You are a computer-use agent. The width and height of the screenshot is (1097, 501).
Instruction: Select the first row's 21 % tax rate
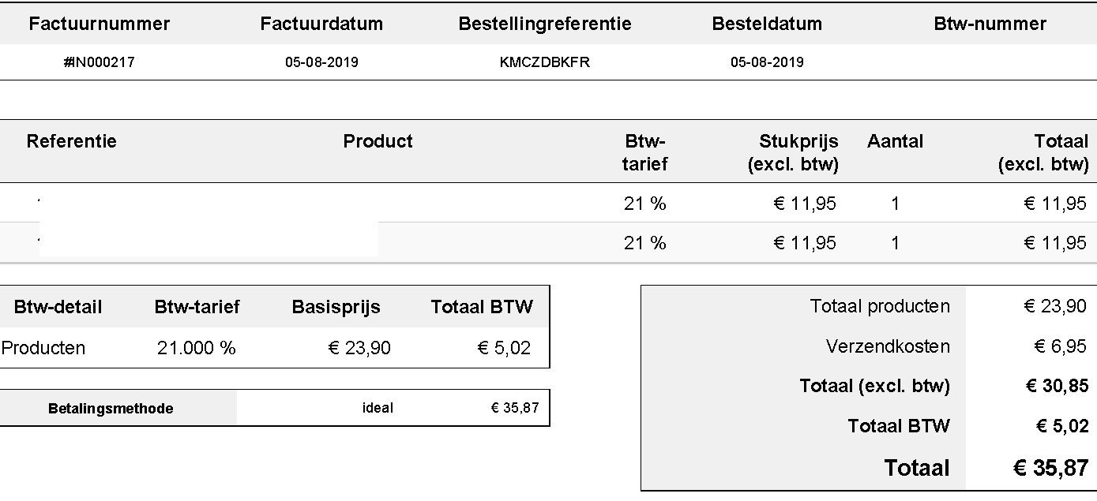pyautogui.click(x=645, y=204)
